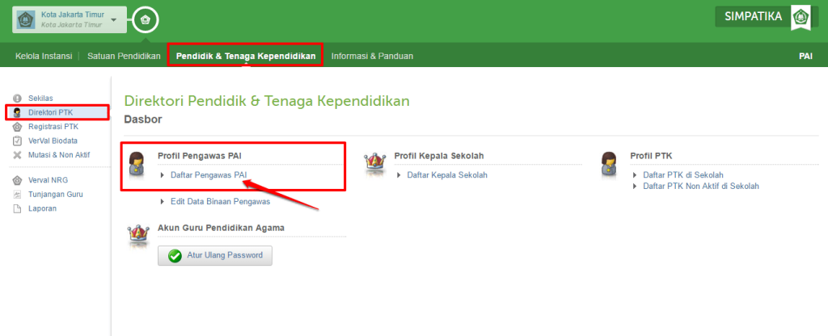This screenshot has height=336, width=828.
Task: Open Sekilas in the sidebar
Action: pos(40,98)
